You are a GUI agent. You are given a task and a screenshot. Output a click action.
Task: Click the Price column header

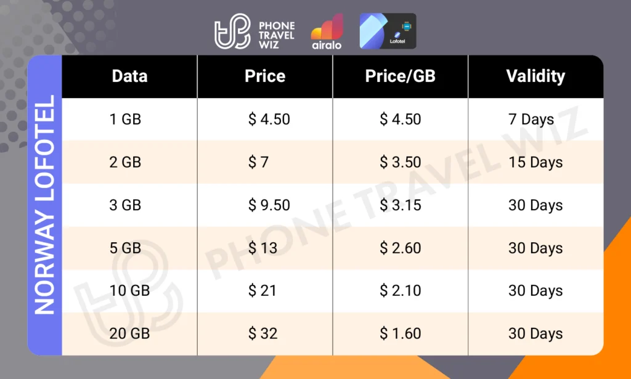[x=265, y=76]
